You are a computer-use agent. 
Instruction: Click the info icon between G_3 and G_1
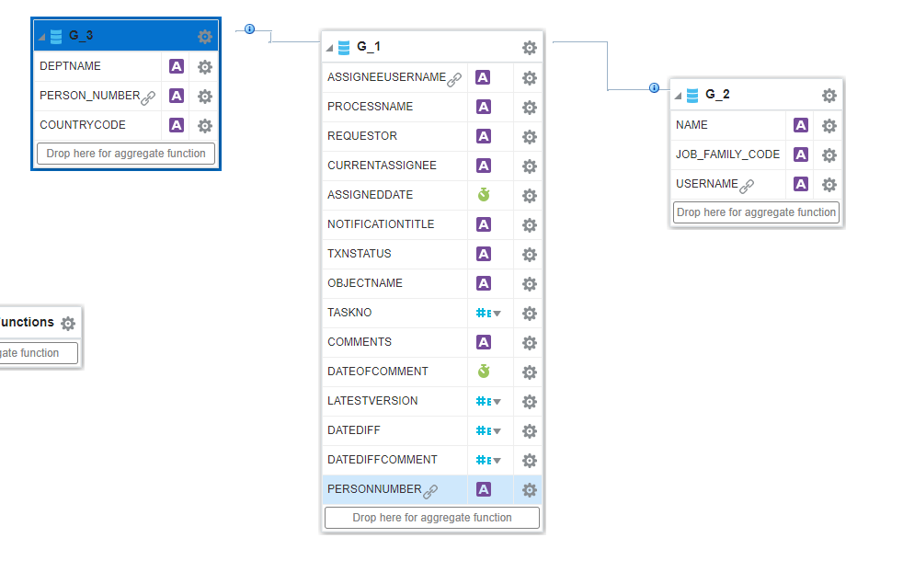click(248, 29)
